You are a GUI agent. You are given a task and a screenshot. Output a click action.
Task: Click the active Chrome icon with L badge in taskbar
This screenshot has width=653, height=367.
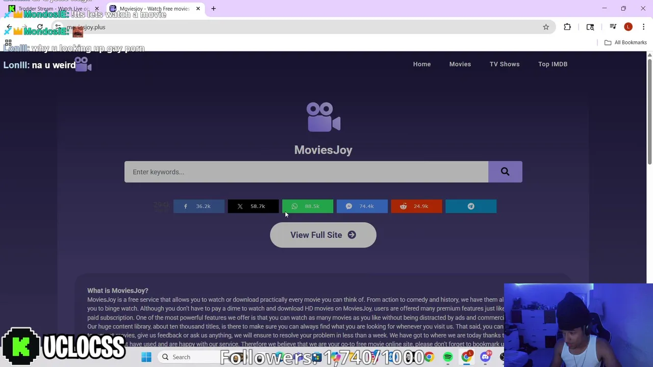point(467,357)
